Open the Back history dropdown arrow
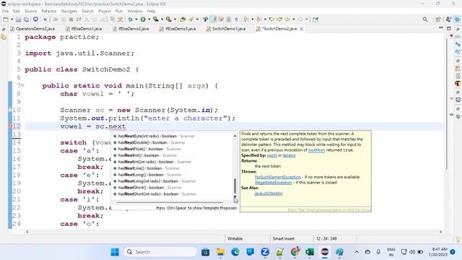462x260 pixels. (294, 19)
